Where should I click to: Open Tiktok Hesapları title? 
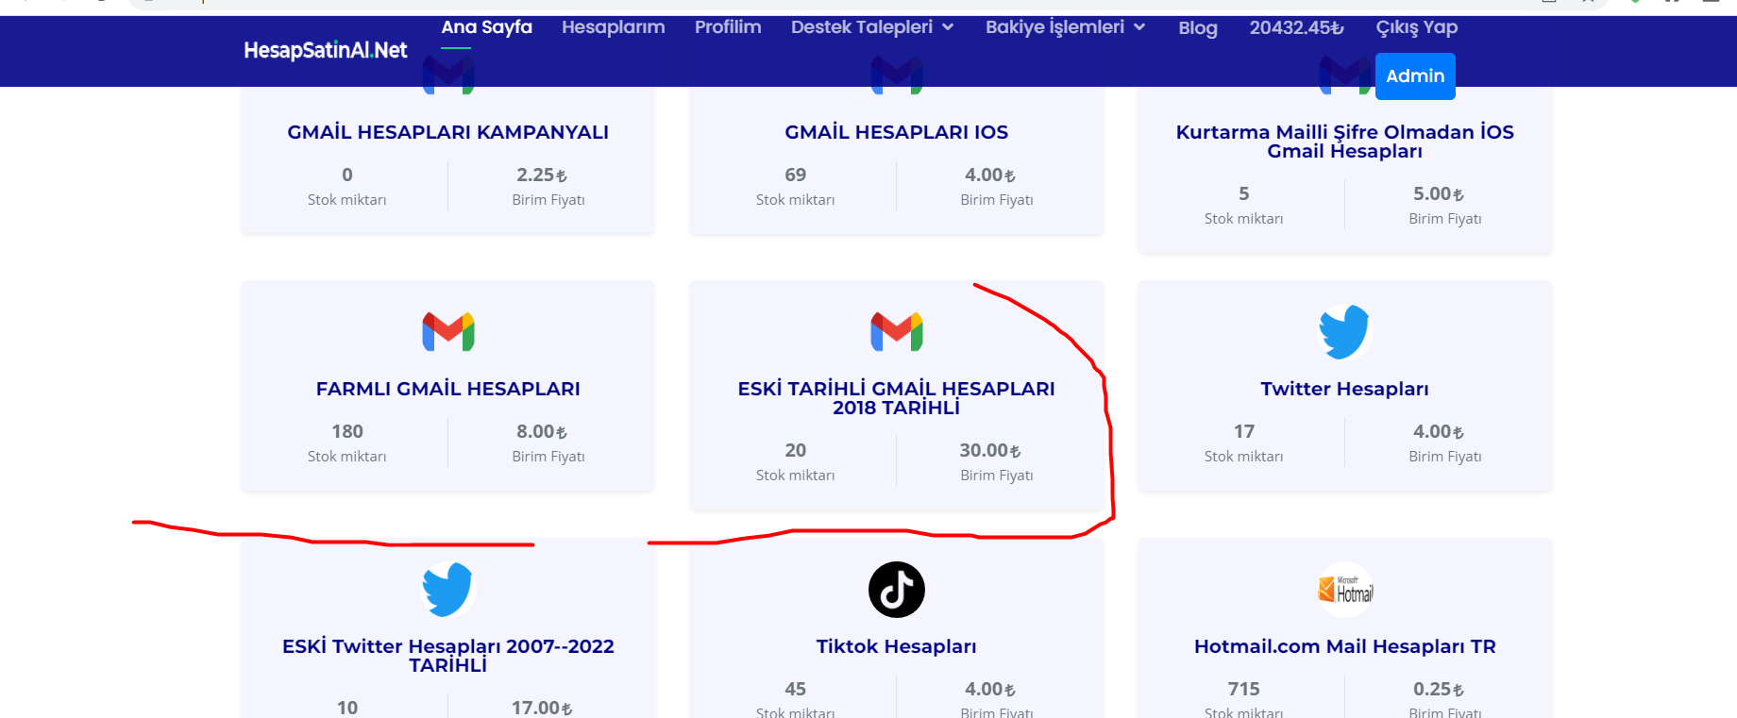[x=897, y=646]
